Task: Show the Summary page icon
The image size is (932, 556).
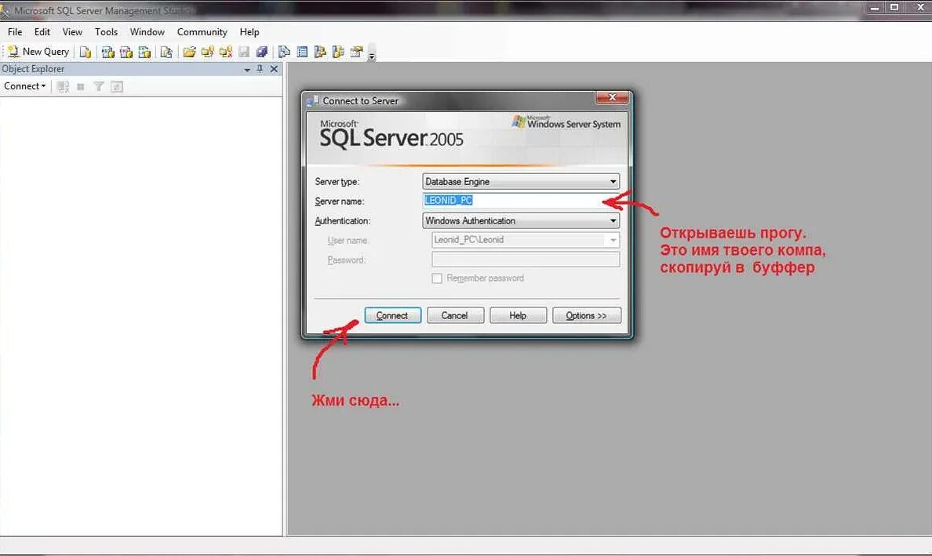Action: point(302,53)
